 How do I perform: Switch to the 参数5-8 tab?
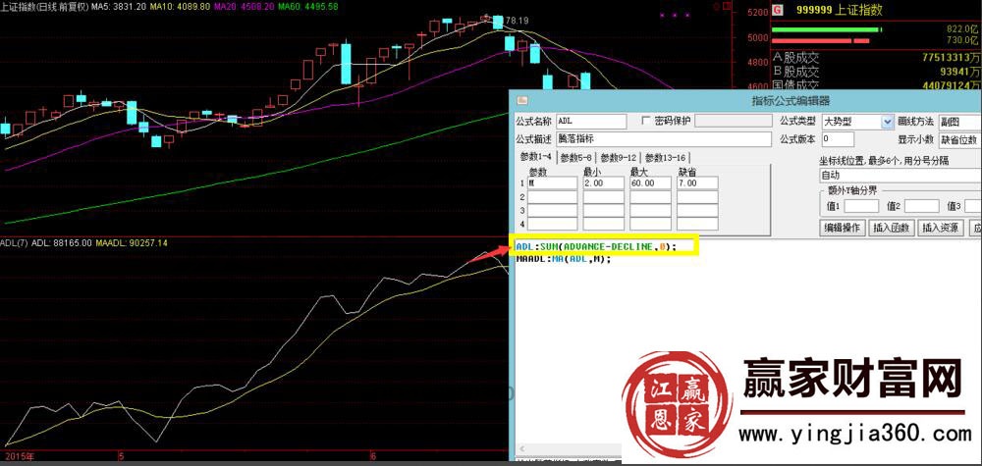[577, 158]
